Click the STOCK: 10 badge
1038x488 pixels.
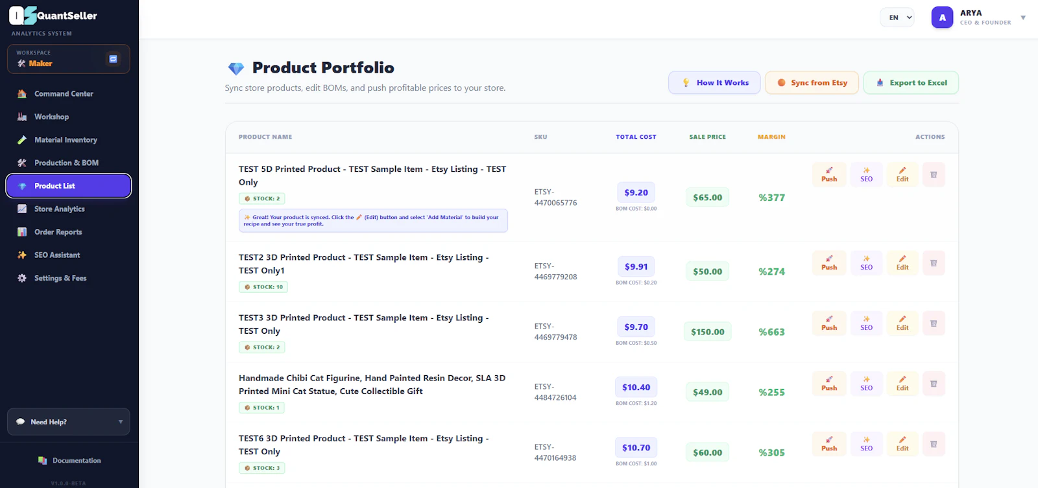263,287
